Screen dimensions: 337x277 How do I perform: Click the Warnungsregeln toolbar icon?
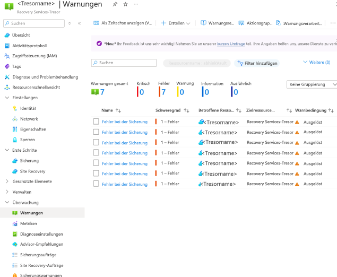pos(203,23)
